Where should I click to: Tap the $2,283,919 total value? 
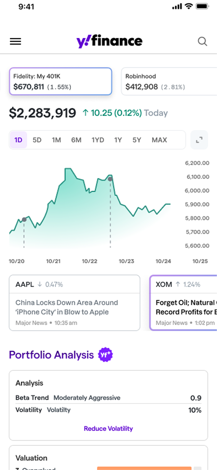pos(42,113)
